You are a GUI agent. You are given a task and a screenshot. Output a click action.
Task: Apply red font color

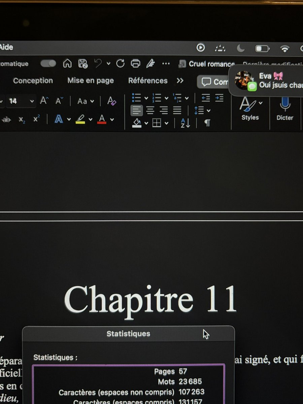(x=102, y=119)
